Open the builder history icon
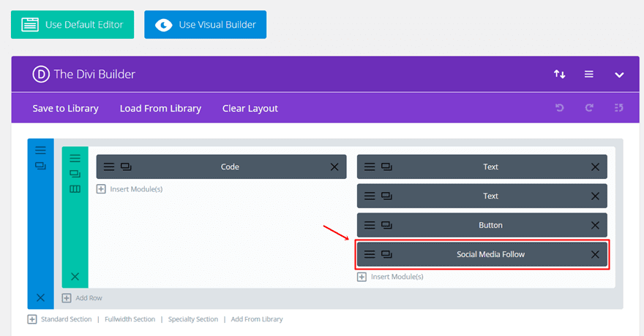The width and height of the screenshot is (644, 336). click(619, 108)
